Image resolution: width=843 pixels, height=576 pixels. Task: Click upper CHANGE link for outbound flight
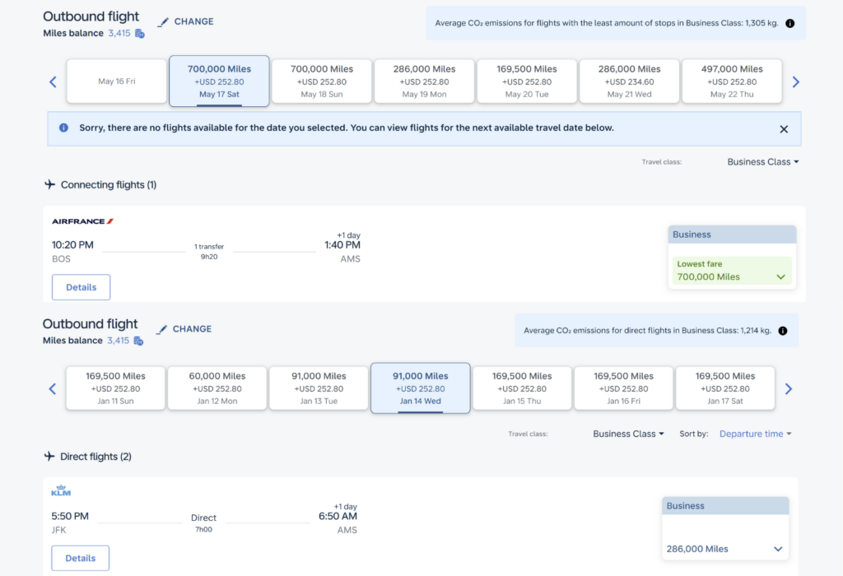point(193,21)
